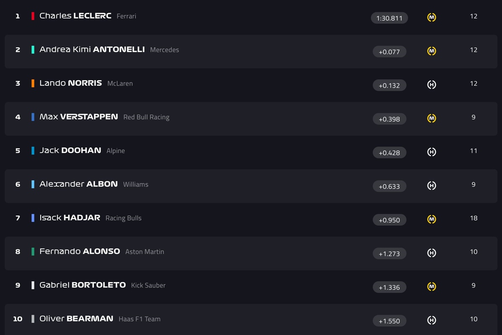502x335 pixels.
Task: Click Doohan's hard tyre icon
Action: pyautogui.click(x=432, y=152)
